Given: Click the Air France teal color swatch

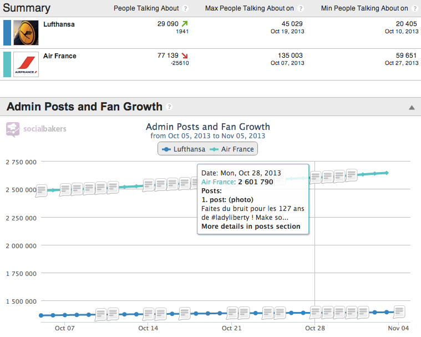Looking at the screenshot, I should pyautogui.click(x=7, y=64).
